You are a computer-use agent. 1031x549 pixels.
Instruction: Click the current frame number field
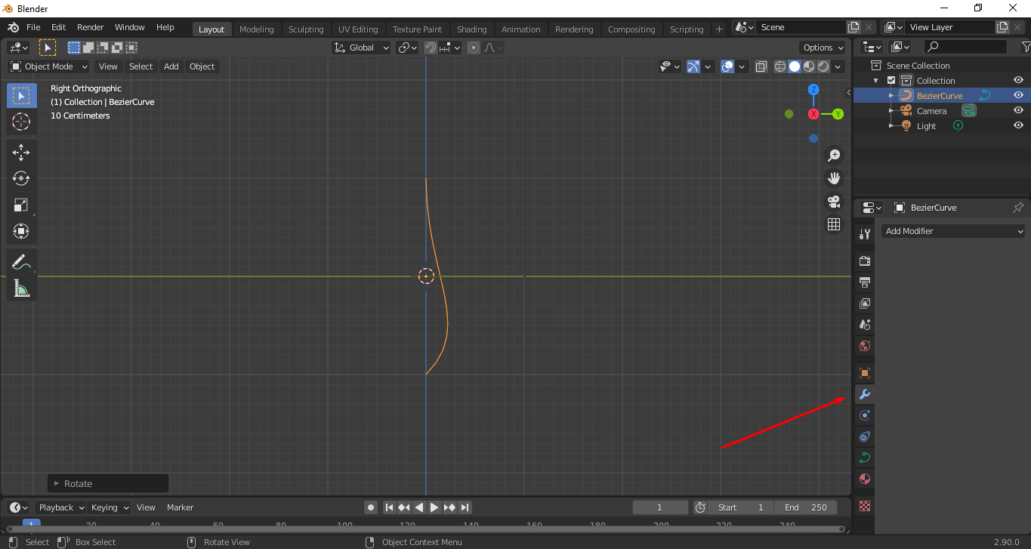(x=660, y=507)
